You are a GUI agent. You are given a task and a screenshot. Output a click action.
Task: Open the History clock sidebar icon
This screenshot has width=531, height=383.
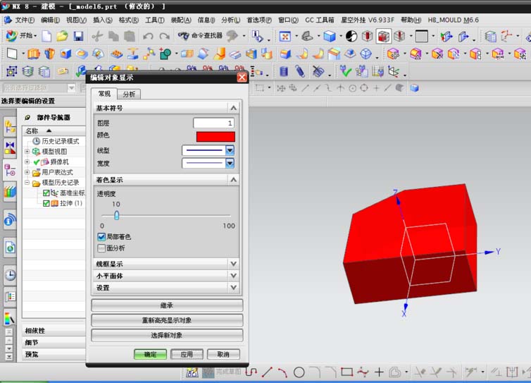pos(10,275)
